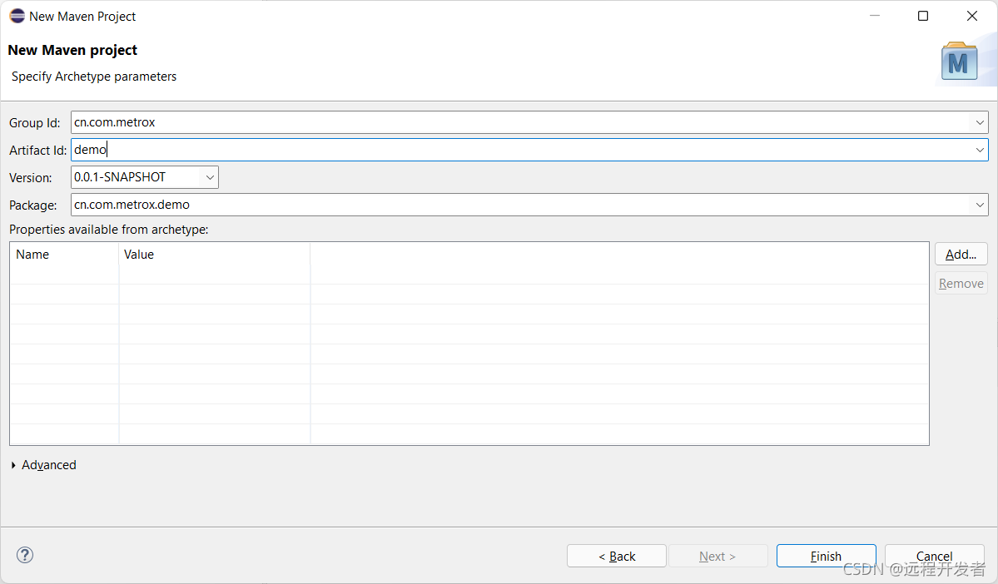Click the help question mark icon

(25, 556)
